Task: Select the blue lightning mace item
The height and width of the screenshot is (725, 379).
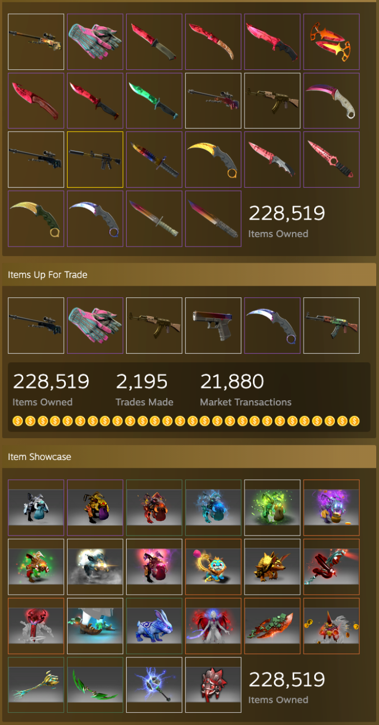Action: click(x=154, y=685)
